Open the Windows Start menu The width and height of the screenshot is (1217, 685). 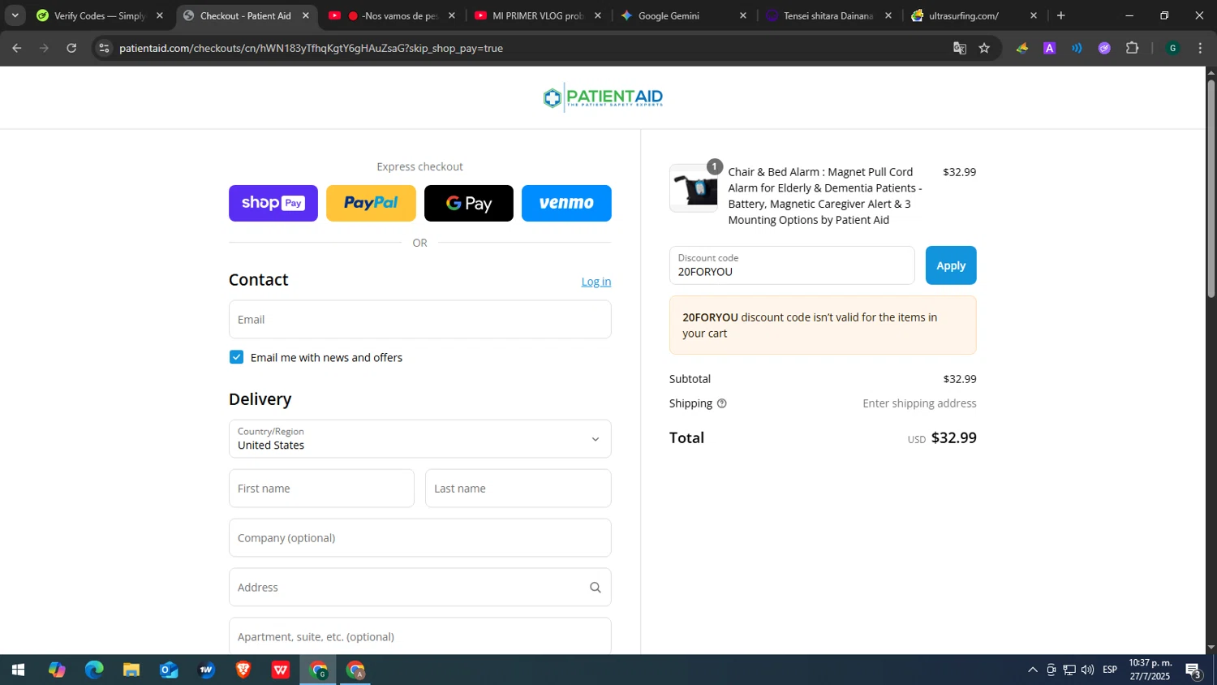pos(18,670)
